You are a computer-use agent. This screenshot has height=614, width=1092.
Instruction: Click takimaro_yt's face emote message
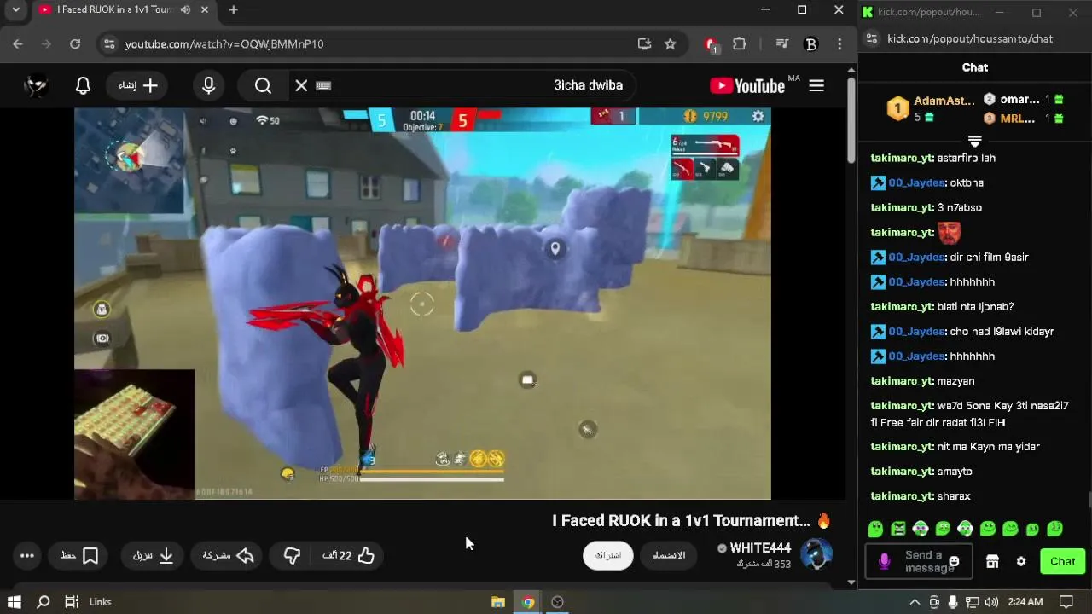click(x=950, y=232)
